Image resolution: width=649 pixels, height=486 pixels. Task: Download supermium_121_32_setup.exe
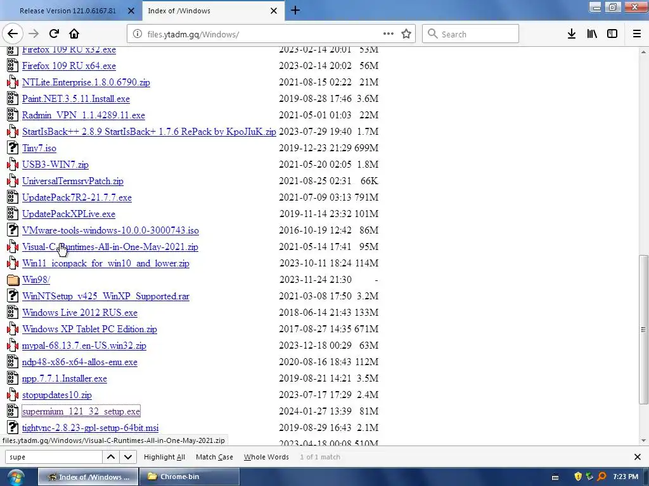(x=80, y=411)
